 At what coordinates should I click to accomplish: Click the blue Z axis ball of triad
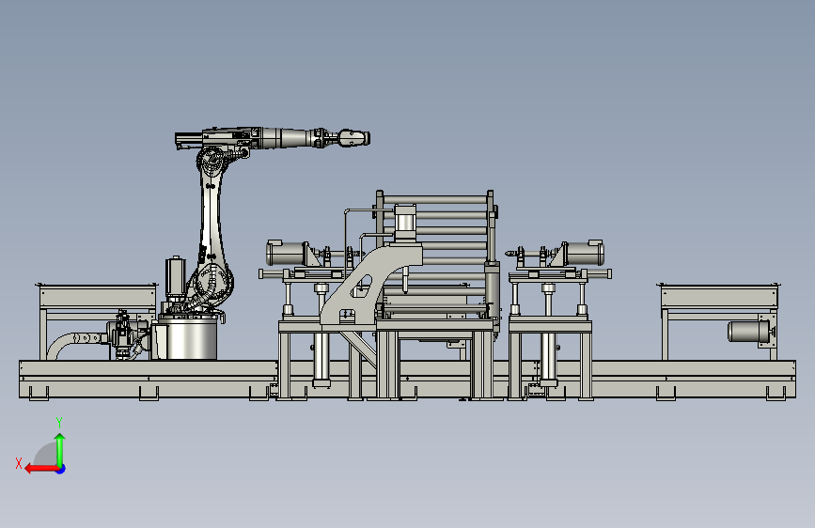click(61, 469)
